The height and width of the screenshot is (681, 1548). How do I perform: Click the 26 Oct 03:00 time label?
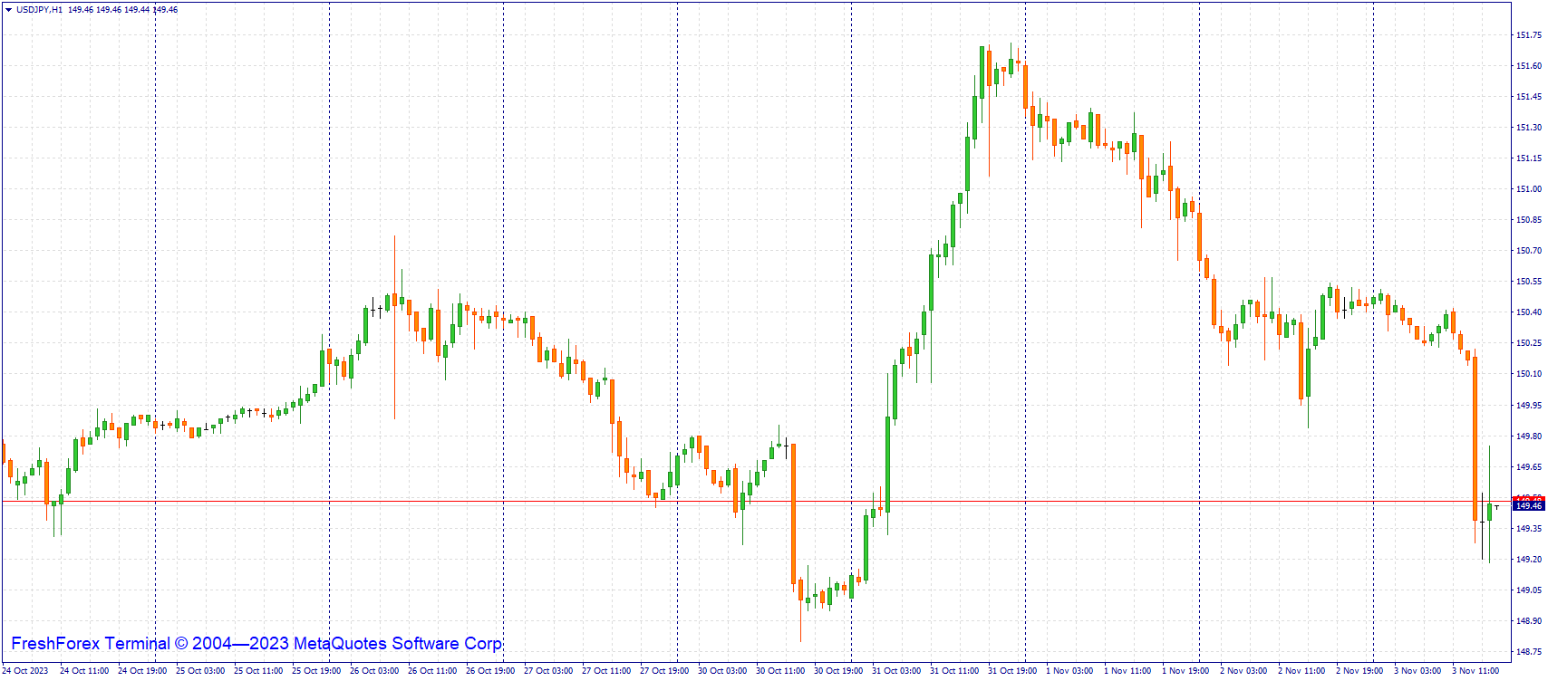click(374, 671)
